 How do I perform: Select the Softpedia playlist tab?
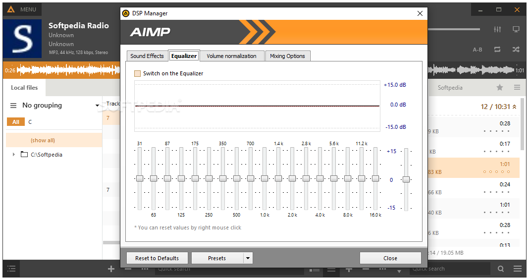coord(450,88)
